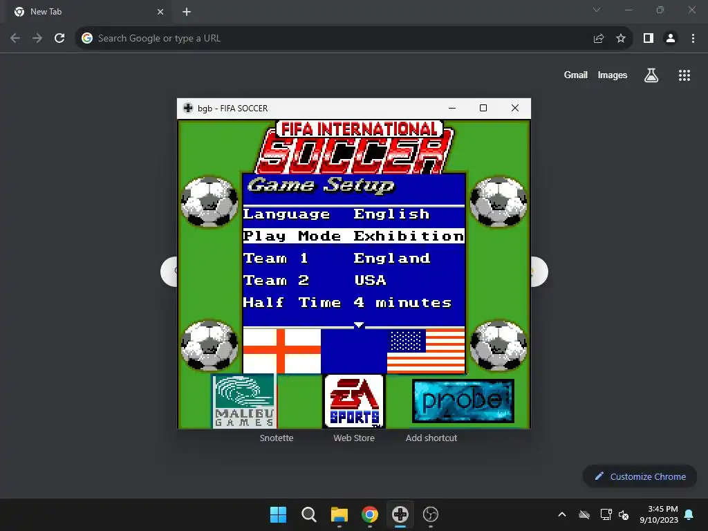Screen dimensions: 708x531
Task: Click the Game Setup heading
Action: [321, 185]
